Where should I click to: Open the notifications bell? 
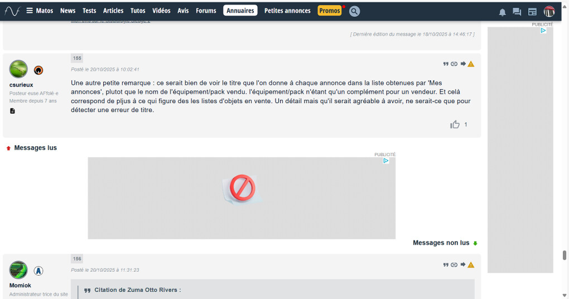(502, 12)
